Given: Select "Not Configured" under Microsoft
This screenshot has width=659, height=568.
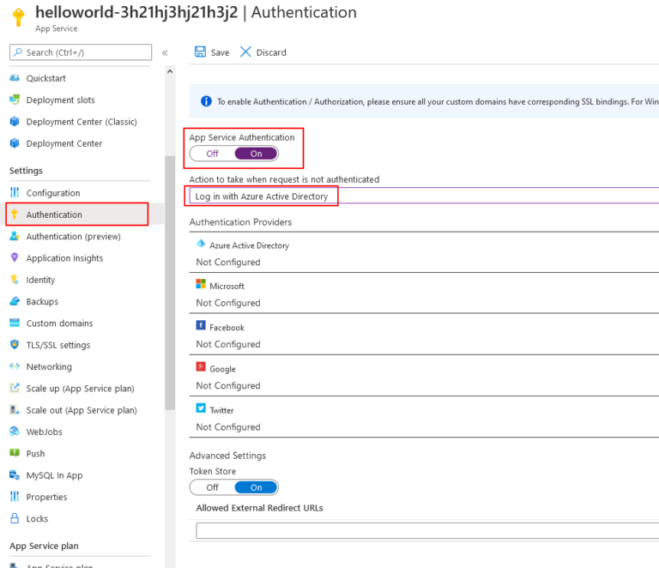Looking at the screenshot, I should coord(228,303).
